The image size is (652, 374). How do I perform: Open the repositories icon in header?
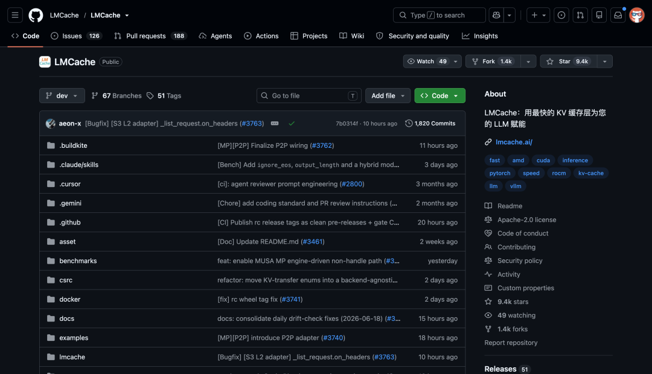(599, 15)
